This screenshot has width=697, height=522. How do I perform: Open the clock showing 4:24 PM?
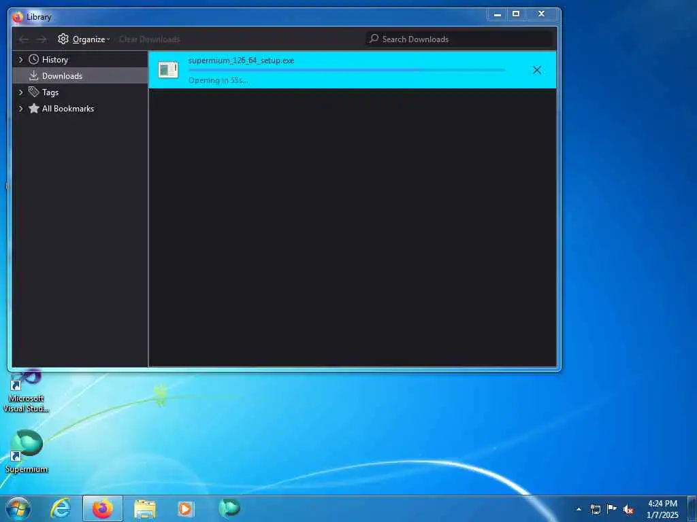point(662,509)
